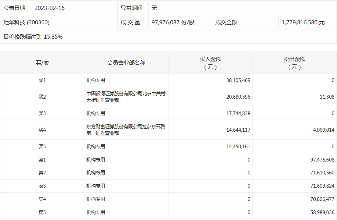Click the trading volume value 97,976,087 份/股
The image size is (337, 220).
tap(173, 22)
